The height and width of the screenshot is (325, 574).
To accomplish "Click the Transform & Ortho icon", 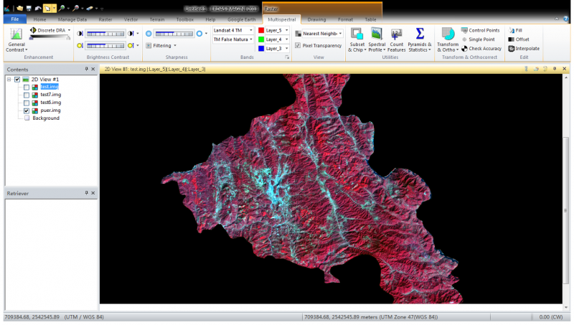I will (x=448, y=34).
